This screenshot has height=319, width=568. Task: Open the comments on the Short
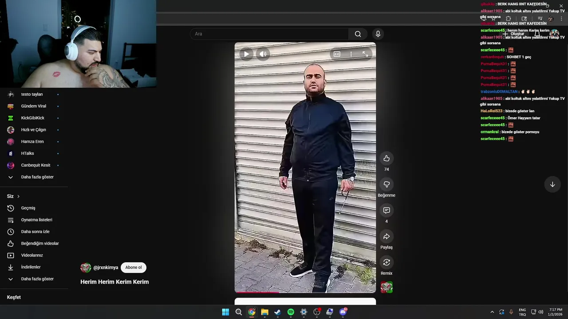(387, 210)
